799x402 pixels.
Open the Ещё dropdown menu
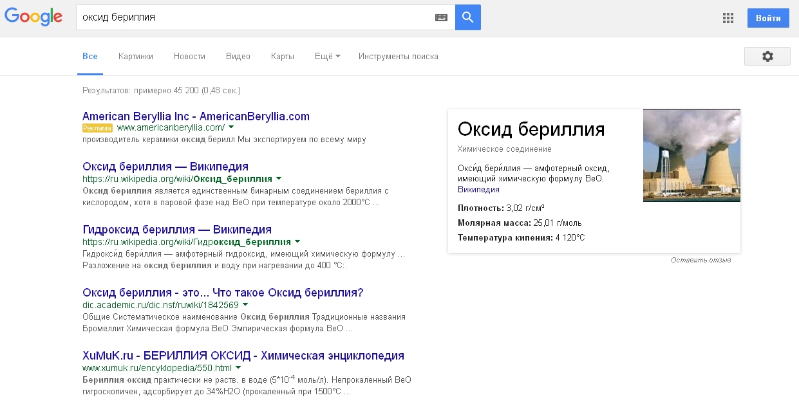pos(327,56)
